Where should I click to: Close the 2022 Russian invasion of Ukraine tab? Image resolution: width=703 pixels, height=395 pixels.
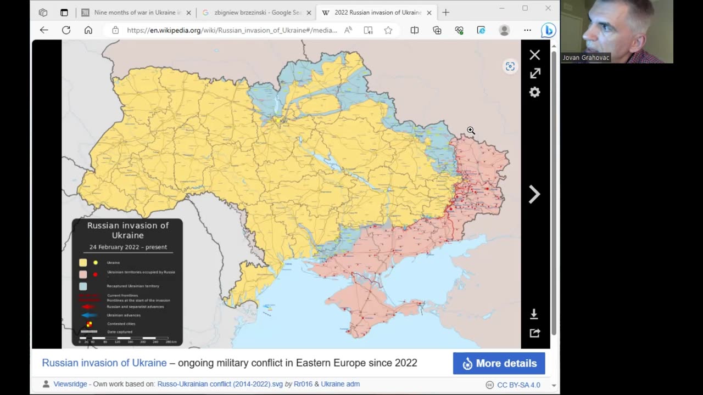[x=429, y=12]
